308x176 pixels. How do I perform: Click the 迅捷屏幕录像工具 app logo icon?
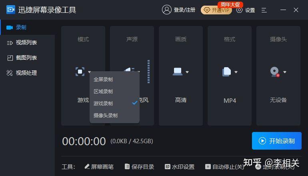tap(11, 10)
